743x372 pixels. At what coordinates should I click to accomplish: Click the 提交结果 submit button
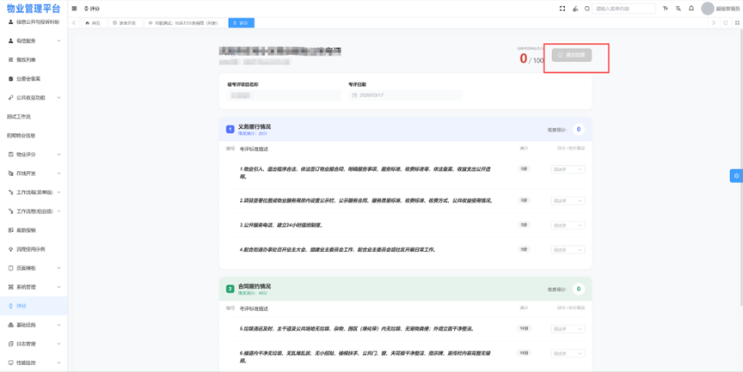(x=572, y=55)
